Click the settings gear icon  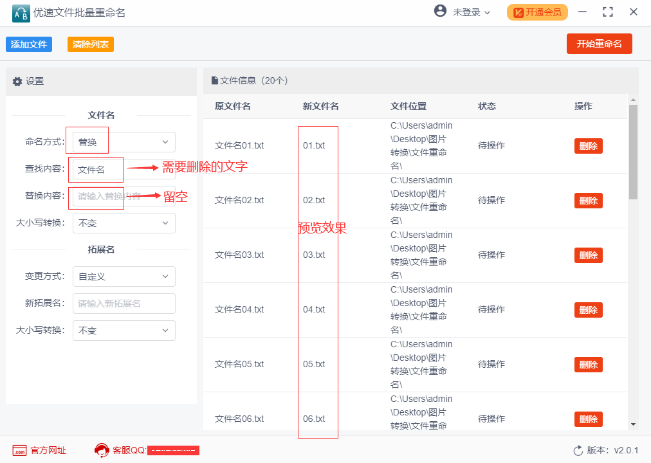pos(17,82)
